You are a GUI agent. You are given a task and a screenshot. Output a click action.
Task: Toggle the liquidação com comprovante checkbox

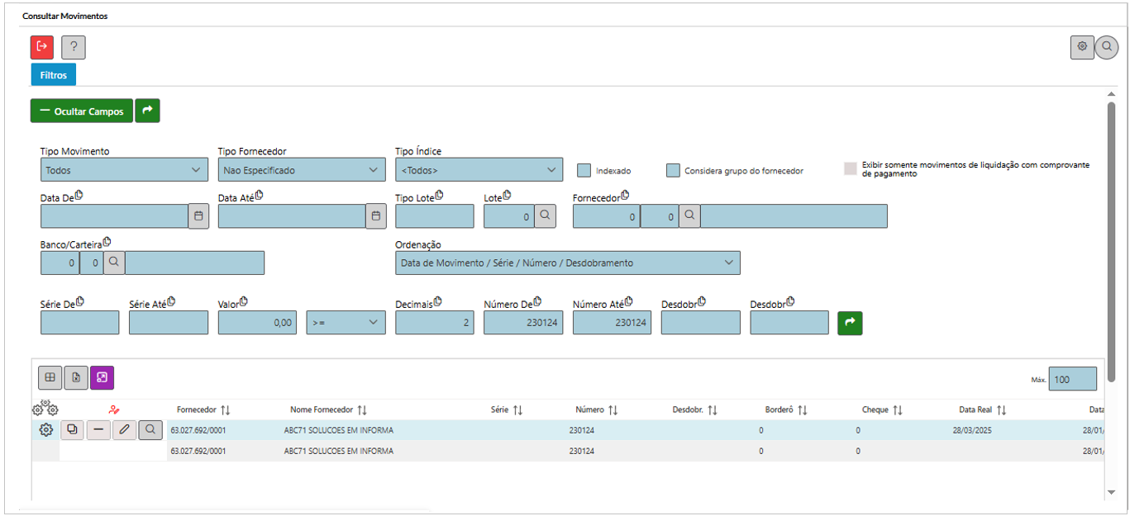[851, 169]
